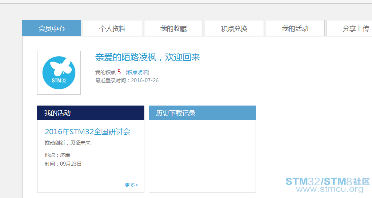
Task: Open the 积点明细 link
Action: 137,72
